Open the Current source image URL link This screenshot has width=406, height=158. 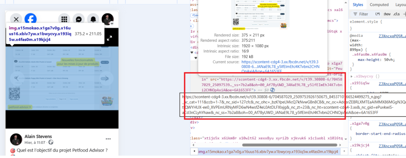coord(280,66)
